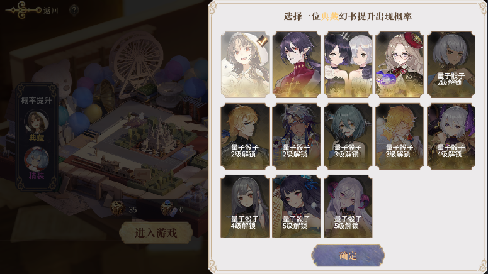Select the gray long-haired girl 4级解锁 card

[x=245, y=207]
